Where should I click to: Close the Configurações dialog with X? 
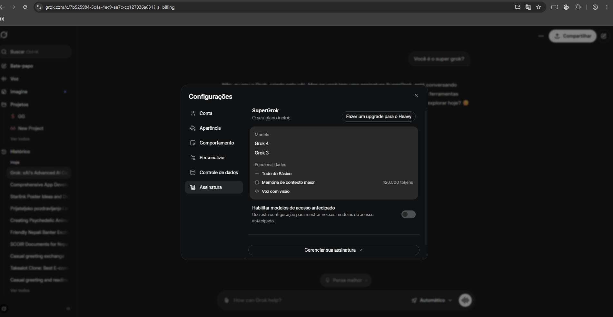416,95
